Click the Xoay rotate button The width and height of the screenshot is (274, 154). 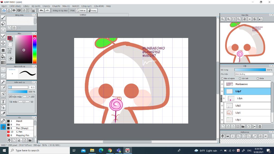[x=92, y=10]
